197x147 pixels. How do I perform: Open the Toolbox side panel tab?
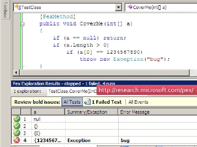[x=5, y=10]
